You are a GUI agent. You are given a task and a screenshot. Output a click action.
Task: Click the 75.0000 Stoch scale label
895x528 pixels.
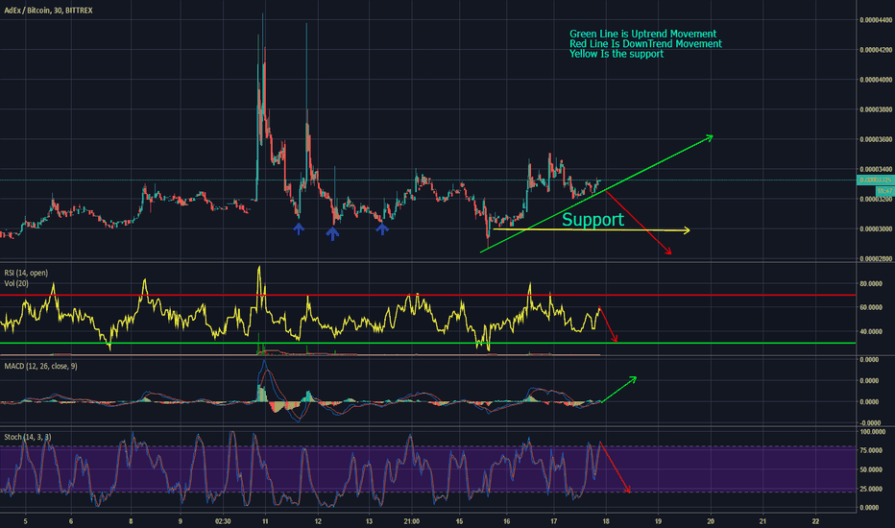point(870,450)
